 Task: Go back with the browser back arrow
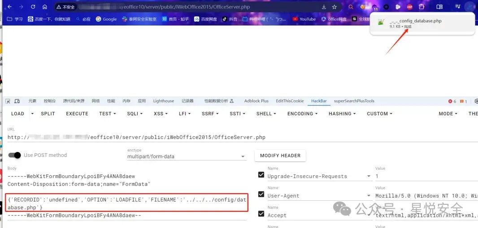click(9, 7)
